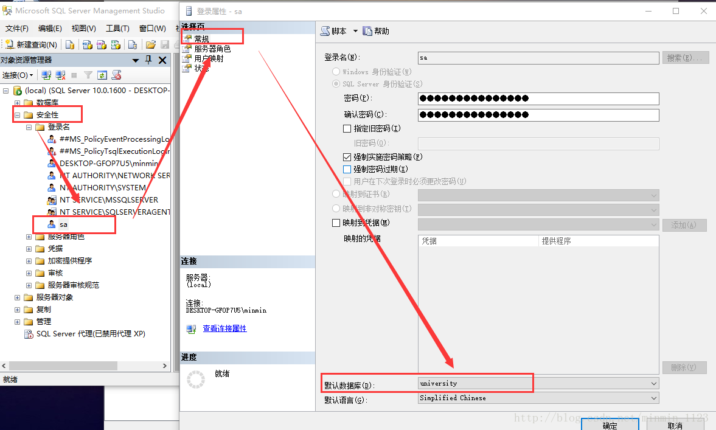The width and height of the screenshot is (716, 430).
Task: Open a new DMX query
Action: click(x=102, y=44)
